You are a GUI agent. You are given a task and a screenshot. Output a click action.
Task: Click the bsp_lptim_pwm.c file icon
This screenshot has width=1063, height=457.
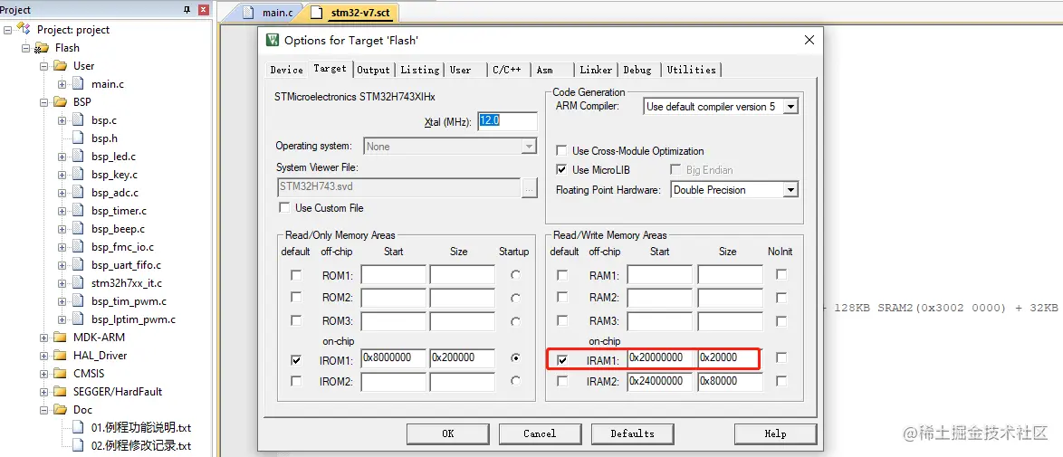80,319
